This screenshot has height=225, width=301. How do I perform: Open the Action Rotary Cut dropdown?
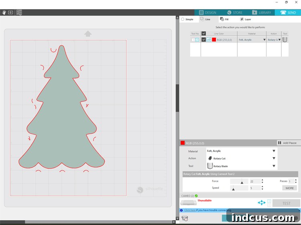pyautogui.click(x=242, y=158)
